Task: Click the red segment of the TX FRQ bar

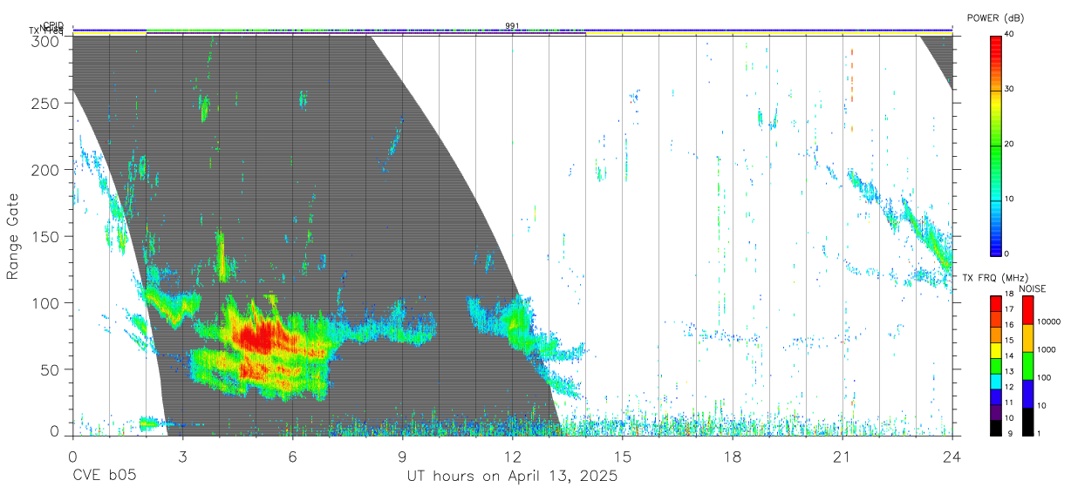Action: pyautogui.click(x=995, y=304)
